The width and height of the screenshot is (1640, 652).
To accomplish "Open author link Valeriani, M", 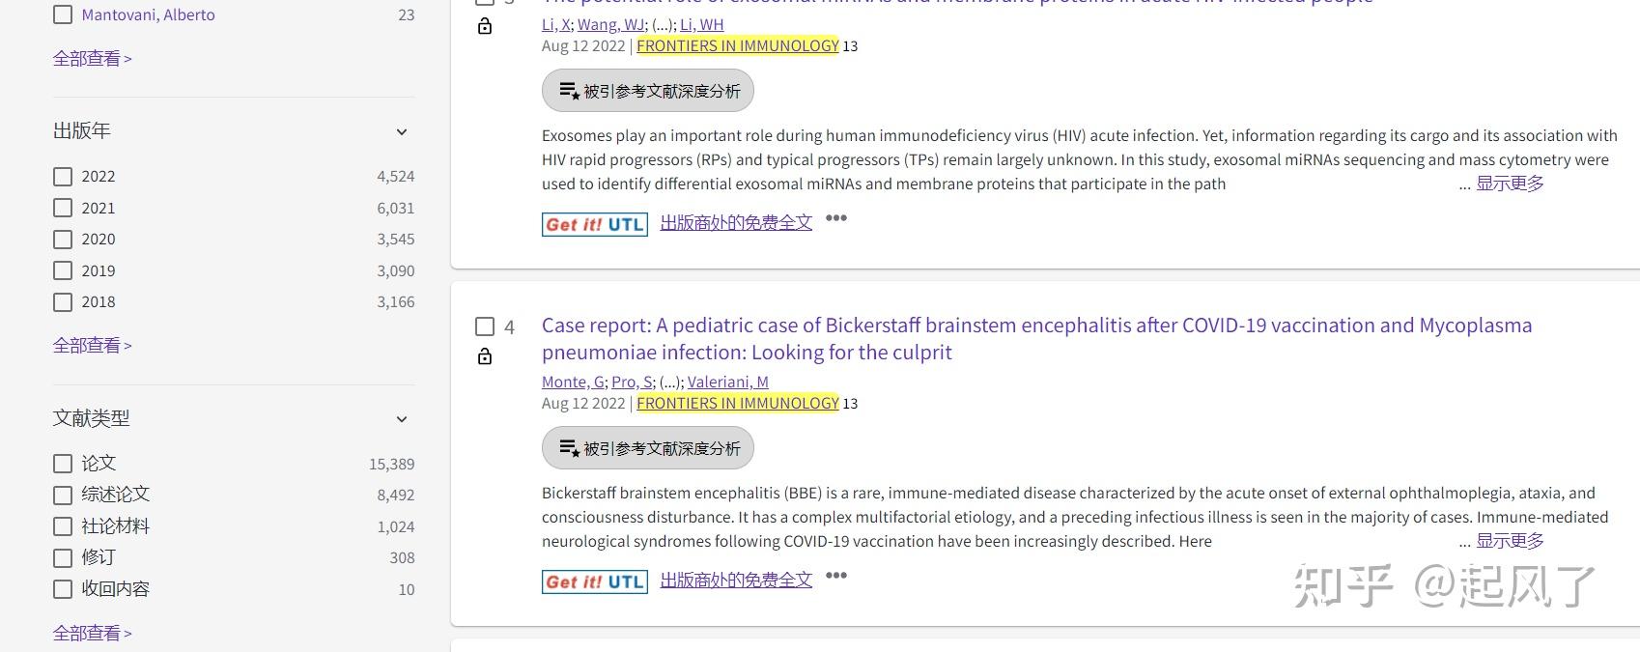I will 727,382.
